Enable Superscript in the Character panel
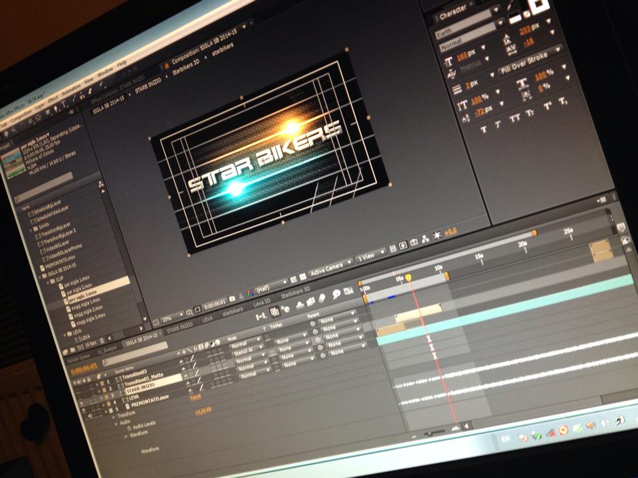The height and width of the screenshot is (478, 638). click(x=548, y=106)
